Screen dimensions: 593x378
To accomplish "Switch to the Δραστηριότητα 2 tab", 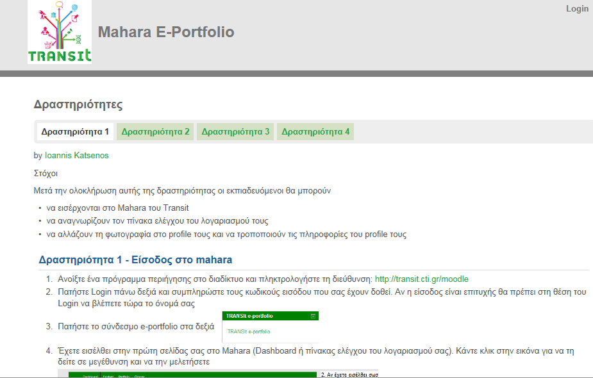I will pyautogui.click(x=155, y=131).
